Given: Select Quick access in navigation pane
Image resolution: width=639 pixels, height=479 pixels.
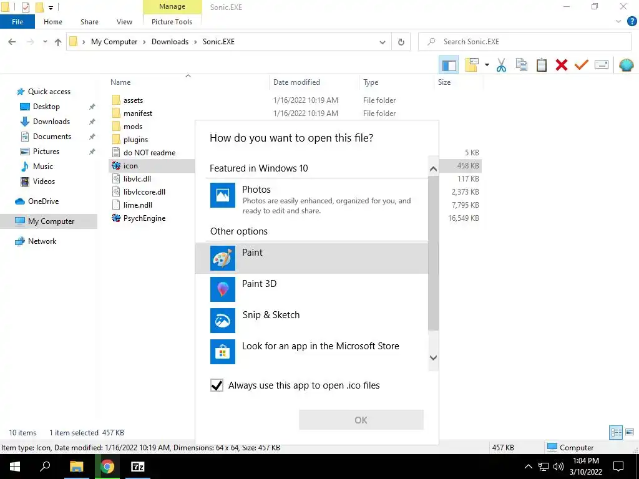Looking at the screenshot, I should click(x=49, y=92).
